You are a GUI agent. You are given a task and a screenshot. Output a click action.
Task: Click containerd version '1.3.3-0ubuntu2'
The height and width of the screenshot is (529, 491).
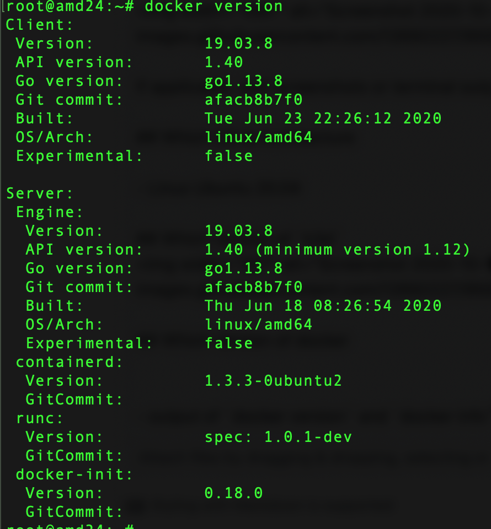(274, 381)
